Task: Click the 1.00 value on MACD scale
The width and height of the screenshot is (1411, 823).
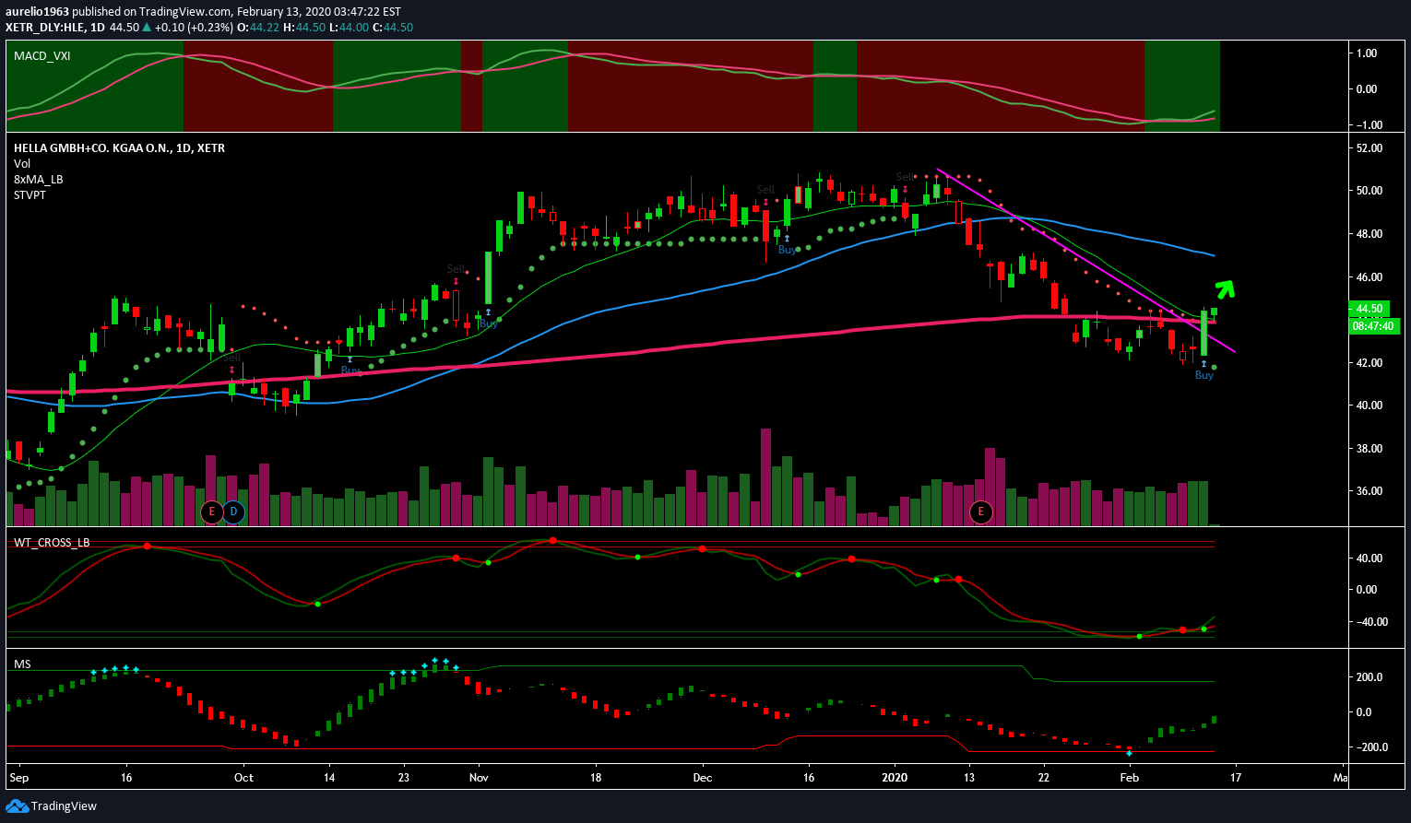Action: pos(1367,53)
